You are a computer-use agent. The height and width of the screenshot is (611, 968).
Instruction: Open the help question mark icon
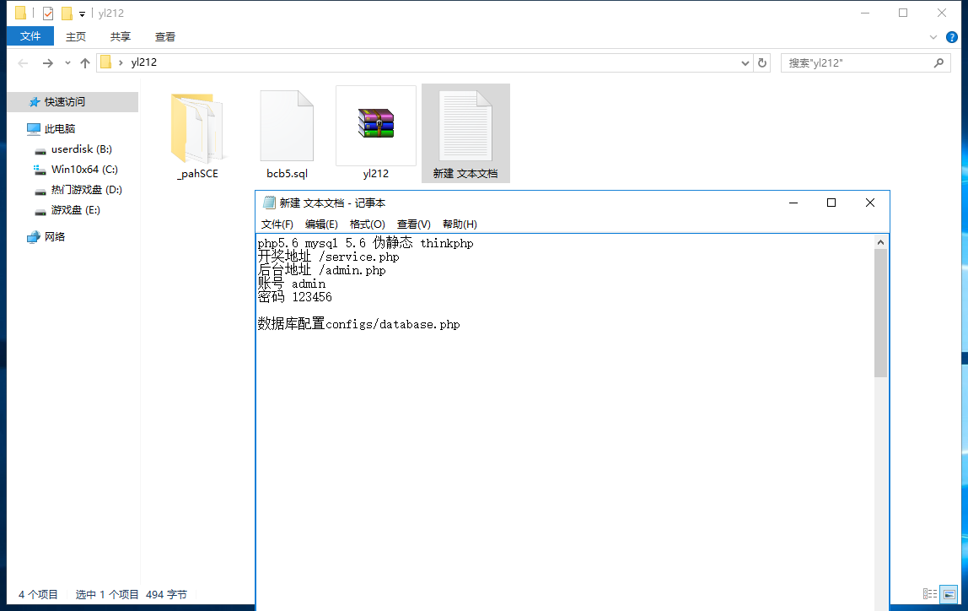coord(952,37)
